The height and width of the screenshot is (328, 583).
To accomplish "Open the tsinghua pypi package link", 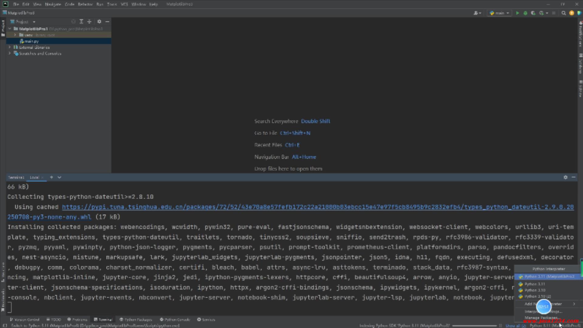I will [x=318, y=207].
